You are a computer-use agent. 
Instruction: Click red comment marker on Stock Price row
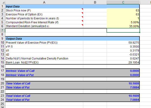(82, 9)
